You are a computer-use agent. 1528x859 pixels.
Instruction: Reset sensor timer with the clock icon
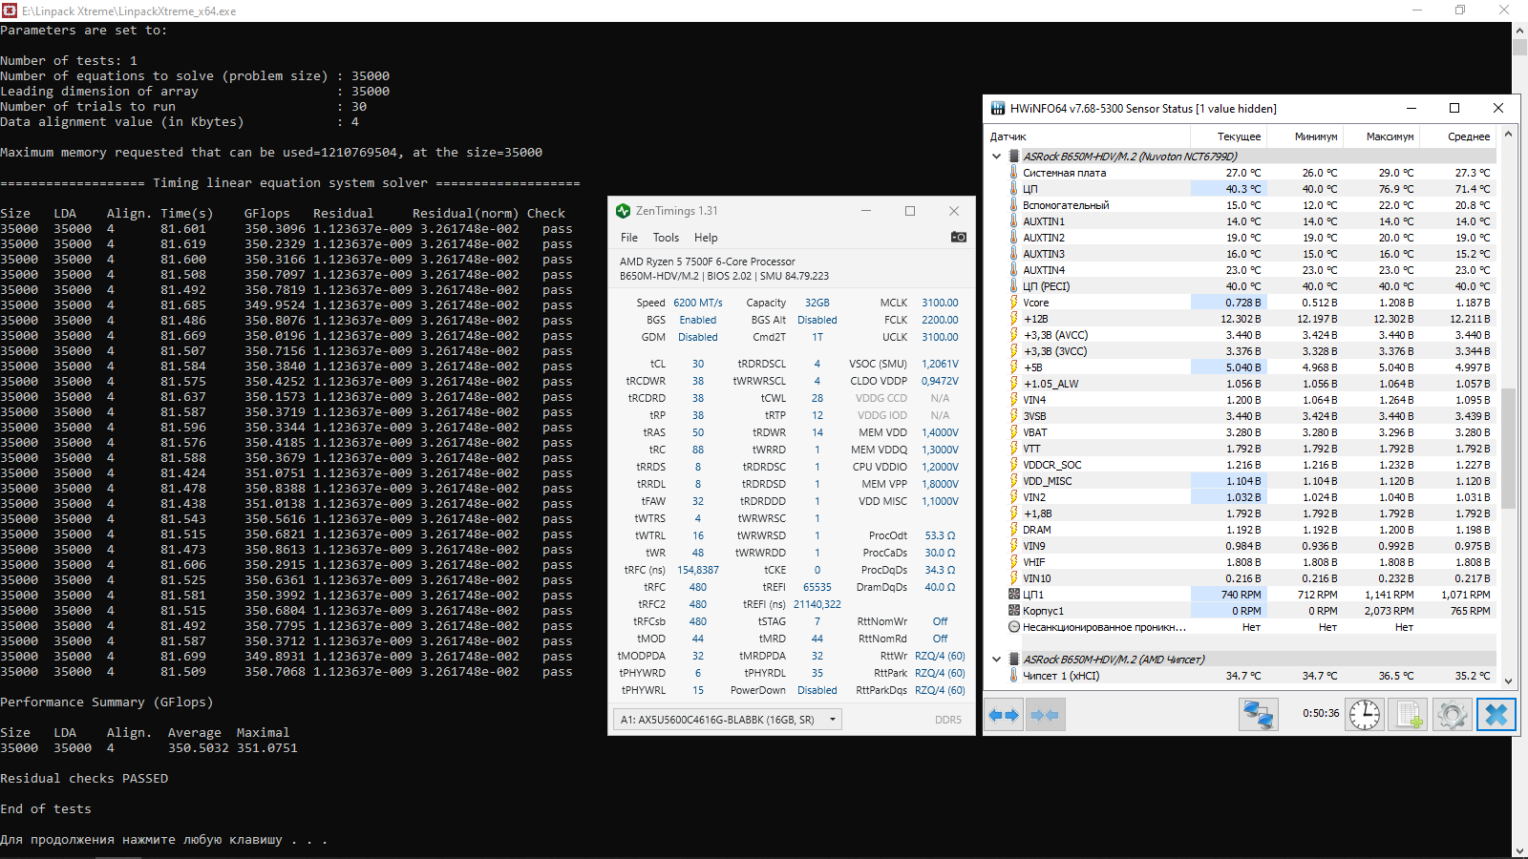[1365, 714]
